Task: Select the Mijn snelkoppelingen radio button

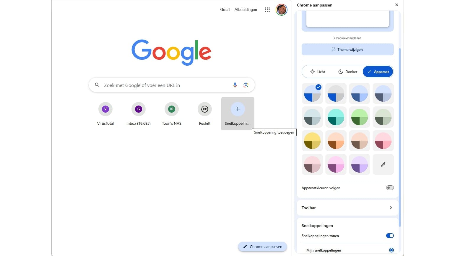Action: (391, 250)
